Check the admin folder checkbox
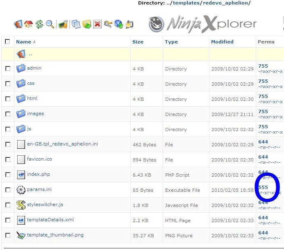 8,68
